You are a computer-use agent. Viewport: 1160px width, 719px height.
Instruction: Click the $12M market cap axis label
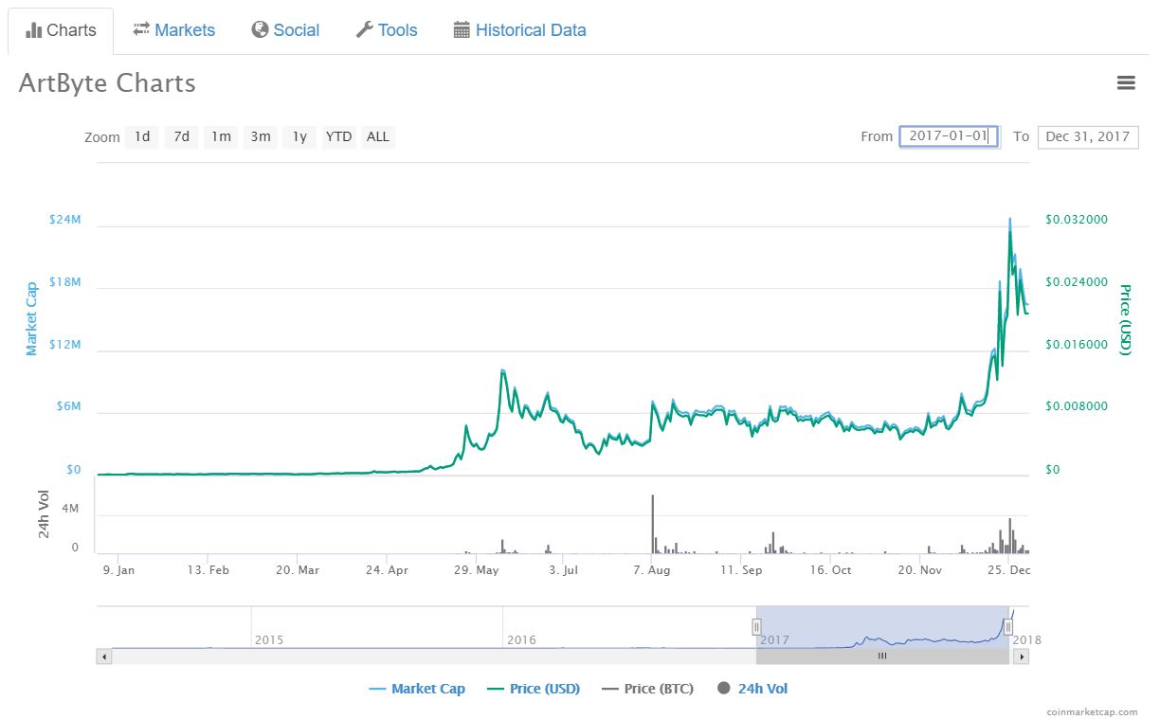(65, 345)
